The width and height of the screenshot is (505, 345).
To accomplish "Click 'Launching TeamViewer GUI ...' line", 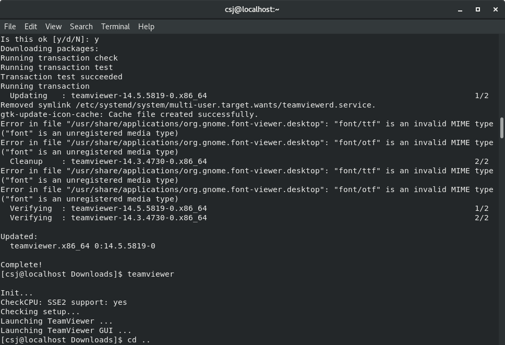I will click(66, 330).
